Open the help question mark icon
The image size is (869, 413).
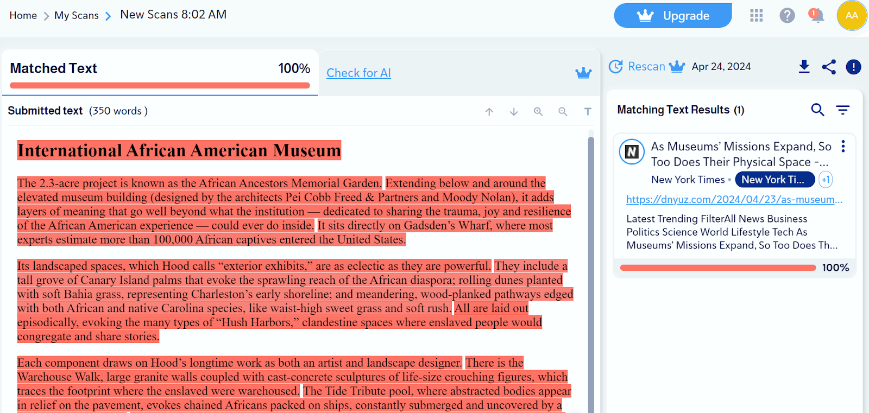pyautogui.click(x=787, y=15)
